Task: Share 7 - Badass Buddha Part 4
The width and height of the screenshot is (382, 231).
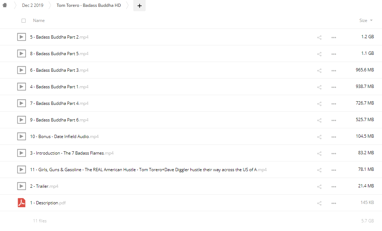Action: pyautogui.click(x=319, y=104)
